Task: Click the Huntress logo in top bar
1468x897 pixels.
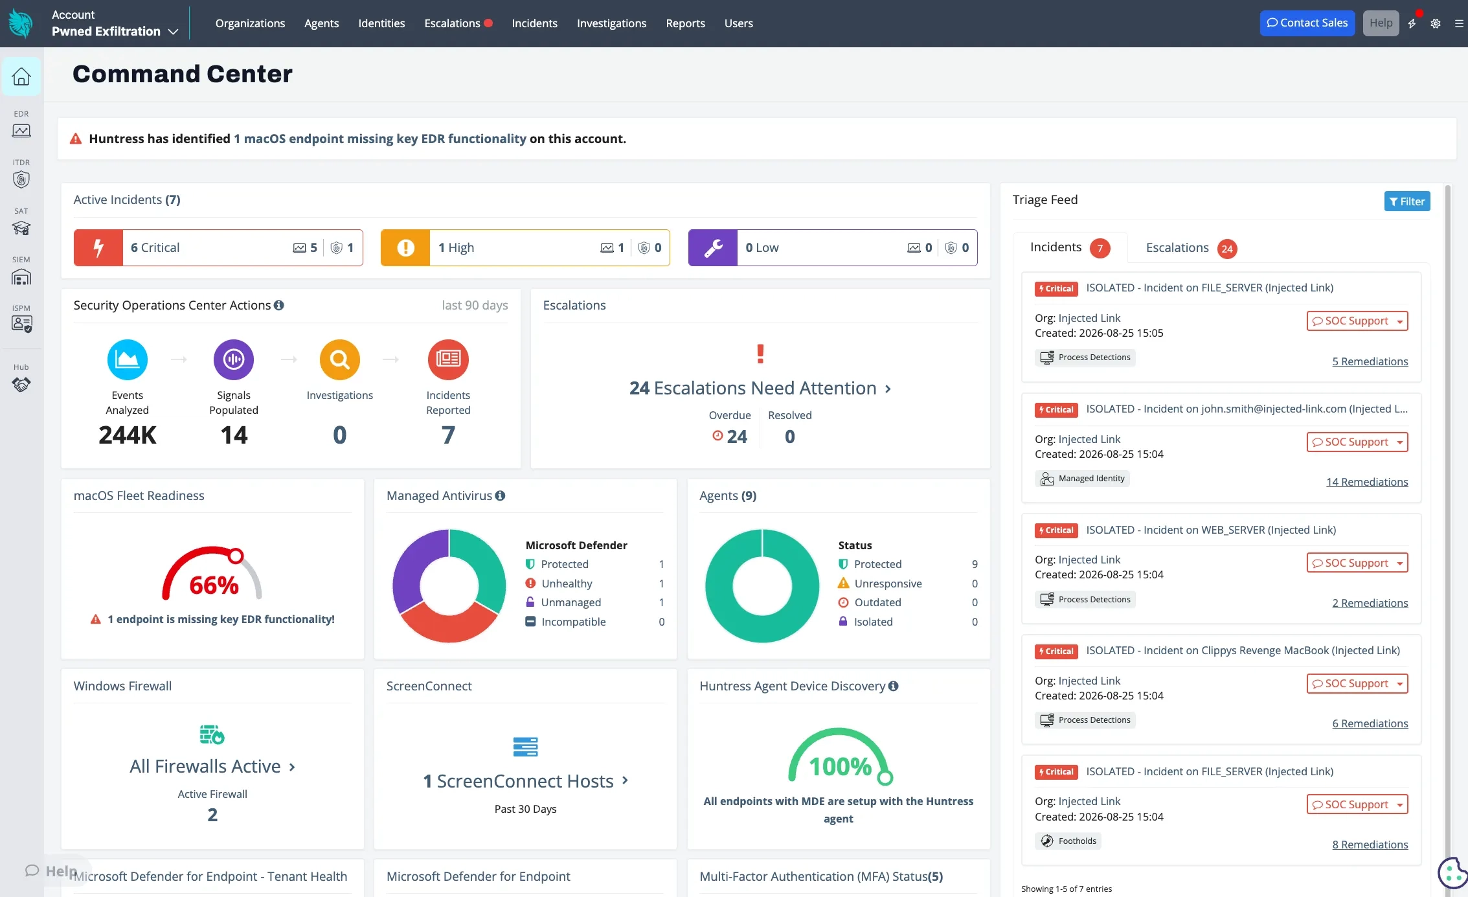Action: click(x=21, y=23)
